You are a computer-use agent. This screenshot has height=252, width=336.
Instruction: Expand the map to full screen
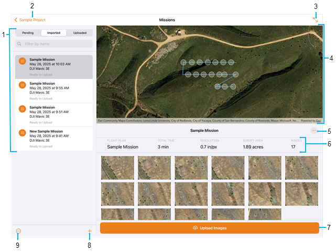click(315, 19)
